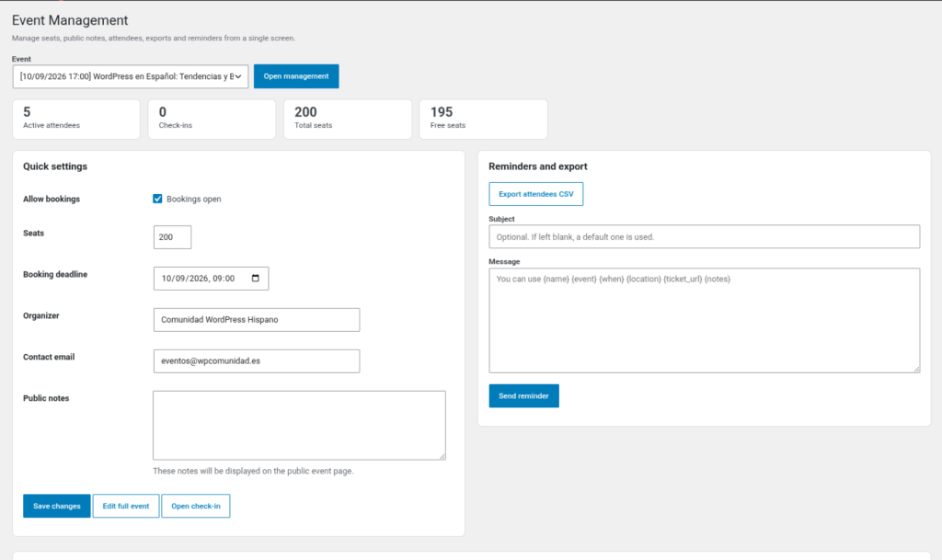The image size is (942, 560).
Task: Click the Event Management page title
Action: click(70, 20)
